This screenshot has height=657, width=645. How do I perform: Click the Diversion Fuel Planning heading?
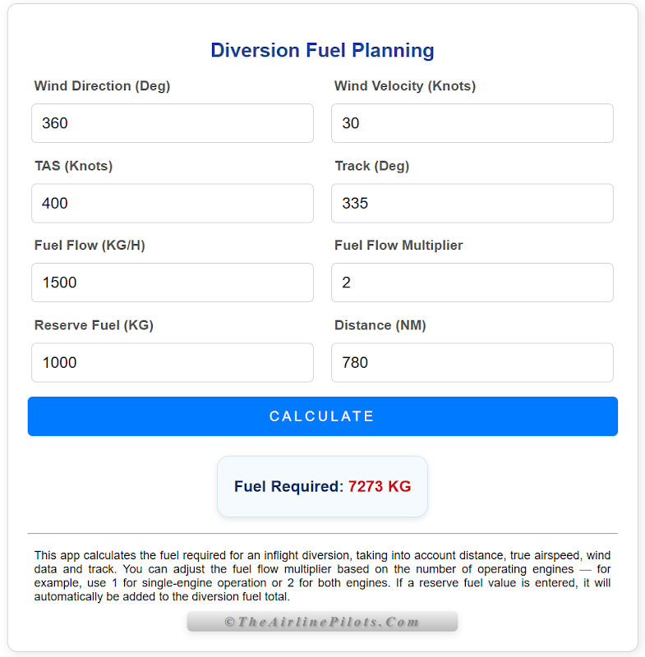(322, 50)
